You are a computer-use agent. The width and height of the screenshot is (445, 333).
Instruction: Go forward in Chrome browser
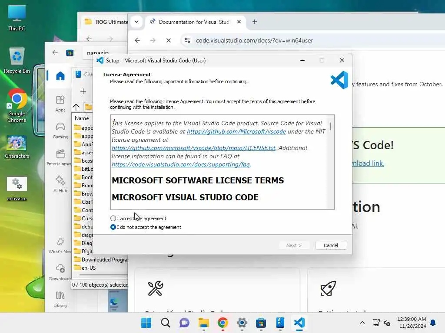tap(153, 40)
